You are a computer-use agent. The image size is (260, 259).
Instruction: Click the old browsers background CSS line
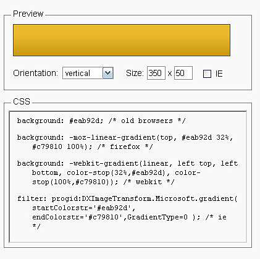point(101,121)
